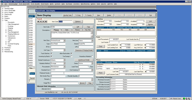Click the Active ERP title bar app icon

(x=2, y=2)
